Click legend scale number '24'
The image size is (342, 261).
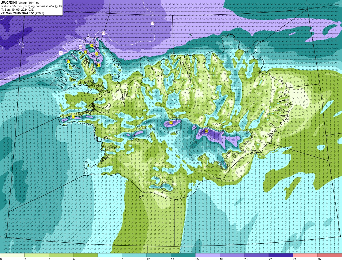[294, 259]
